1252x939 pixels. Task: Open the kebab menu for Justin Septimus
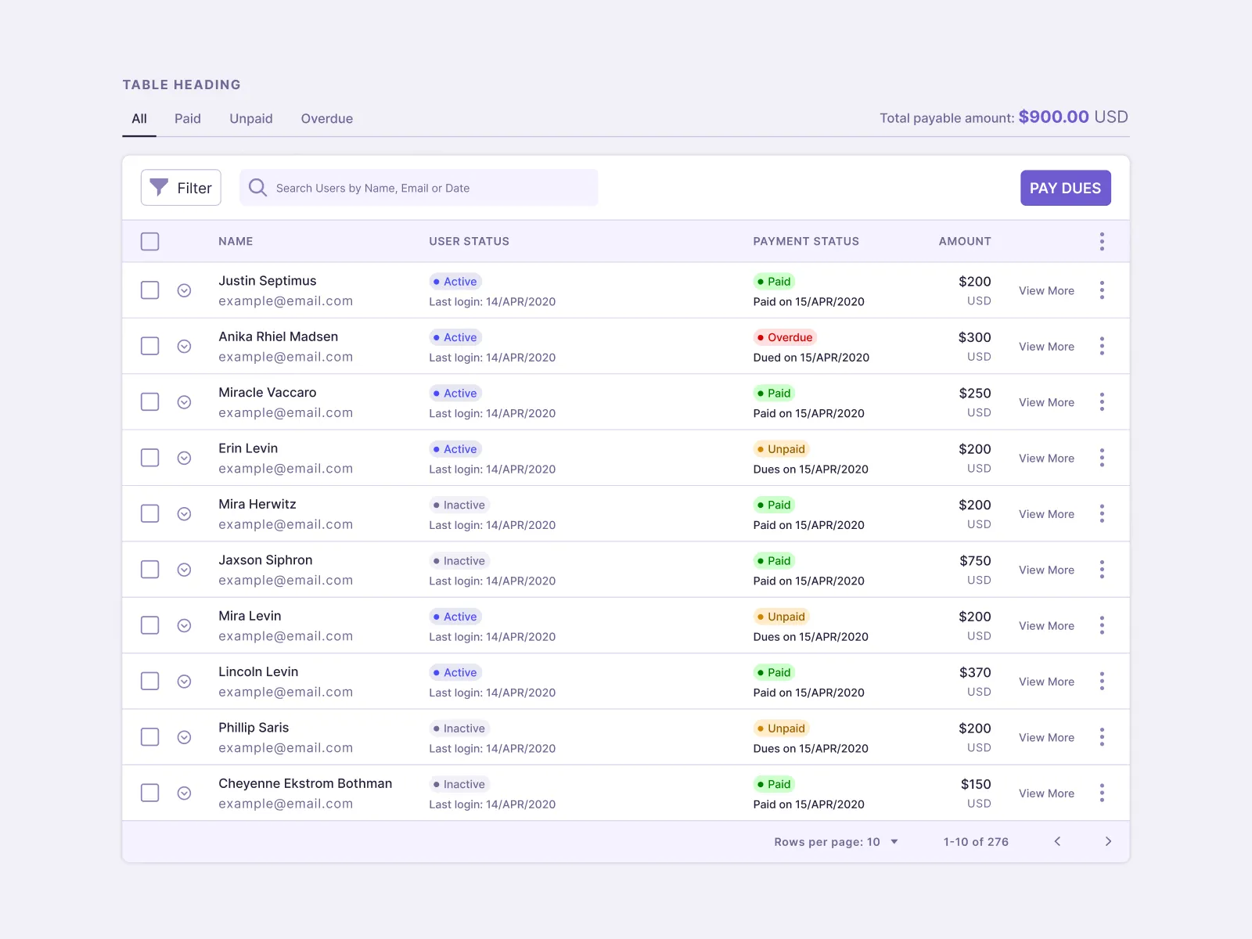pos(1102,290)
